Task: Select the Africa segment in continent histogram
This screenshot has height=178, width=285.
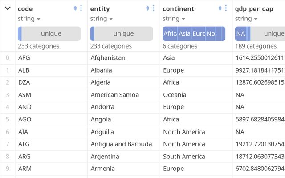Action: click(170, 34)
